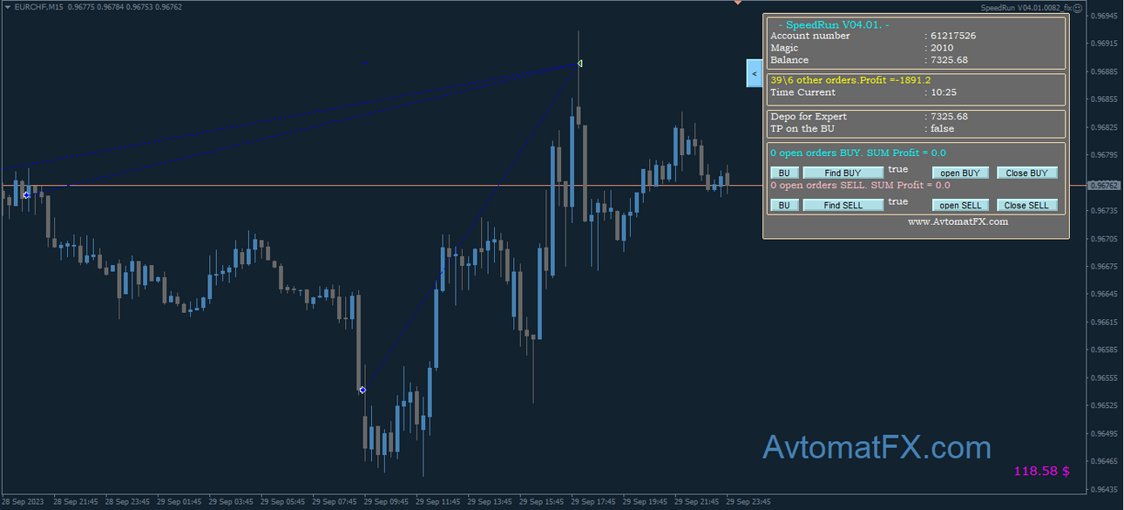Click the BU button in the SELL row

tap(784, 205)
